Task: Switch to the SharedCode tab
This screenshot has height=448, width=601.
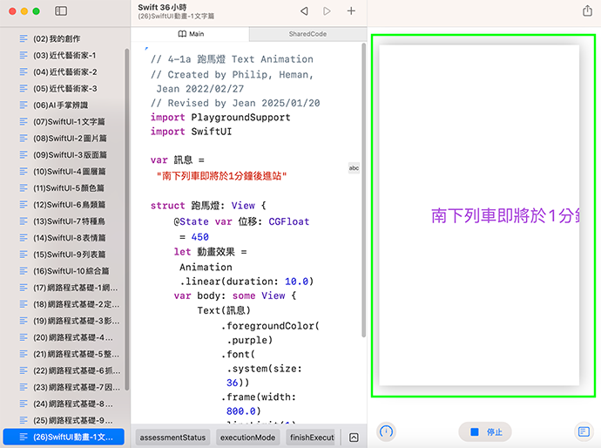Action: 307,34
